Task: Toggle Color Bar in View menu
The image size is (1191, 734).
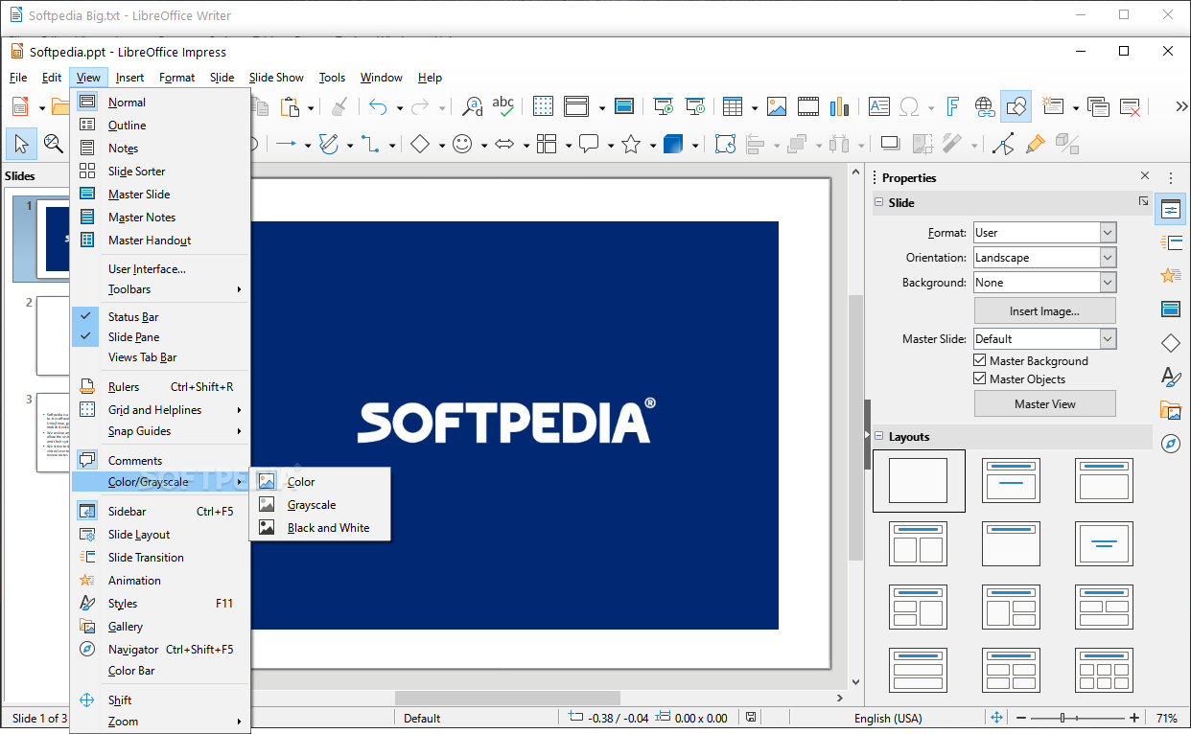Action: pyautogui.click(x=161, y=671)
